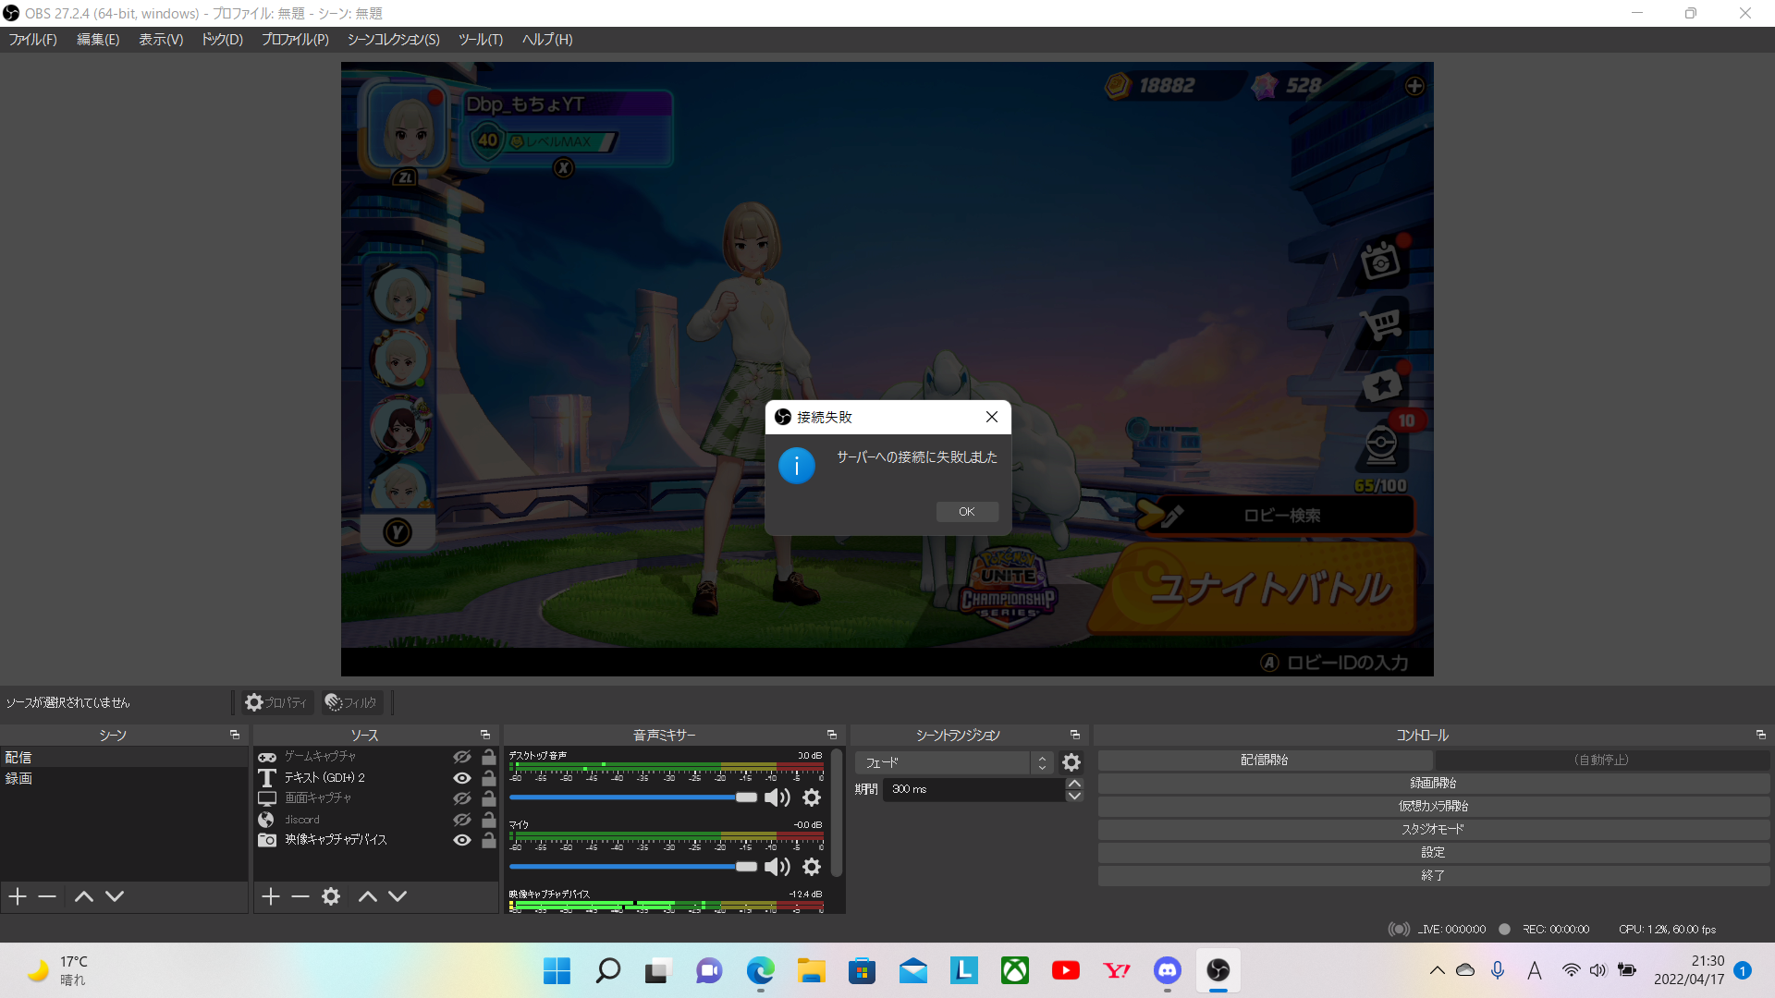Lock the 映像キャプチャデバイス source
The width and height of the screenshot is (1775, 998).
[x=489, y=840]
